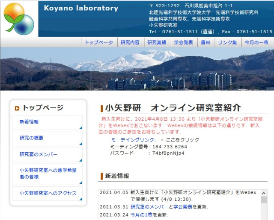Click the 新着情報 sidebar link
This screenshot has width=274, height=220.
(29, 122)
